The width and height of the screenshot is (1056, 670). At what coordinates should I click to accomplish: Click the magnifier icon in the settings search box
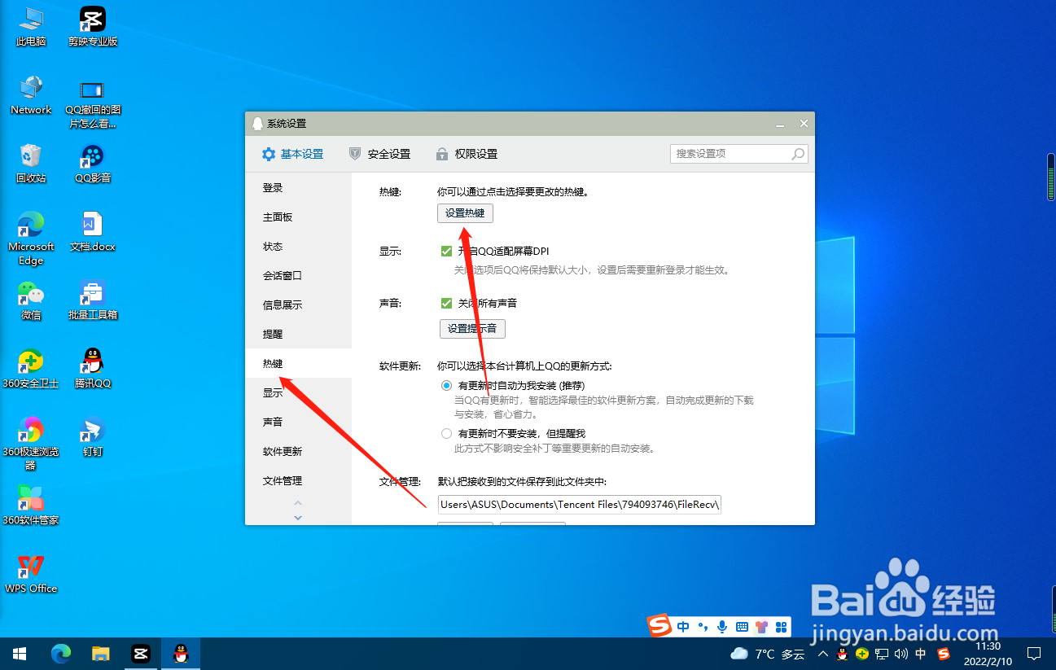(x=797, y=153)
